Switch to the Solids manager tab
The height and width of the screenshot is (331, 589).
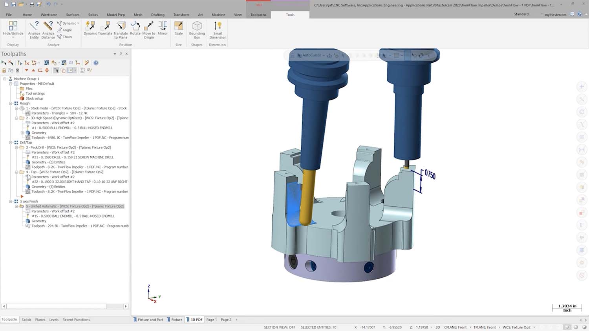tap(26, 320)
